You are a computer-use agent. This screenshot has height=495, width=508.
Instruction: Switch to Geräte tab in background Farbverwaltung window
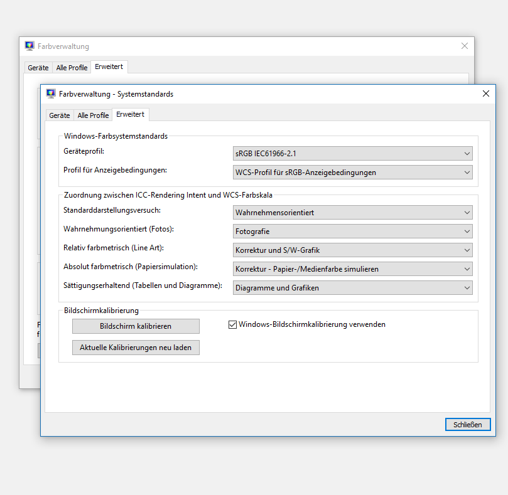click(38, 68)
